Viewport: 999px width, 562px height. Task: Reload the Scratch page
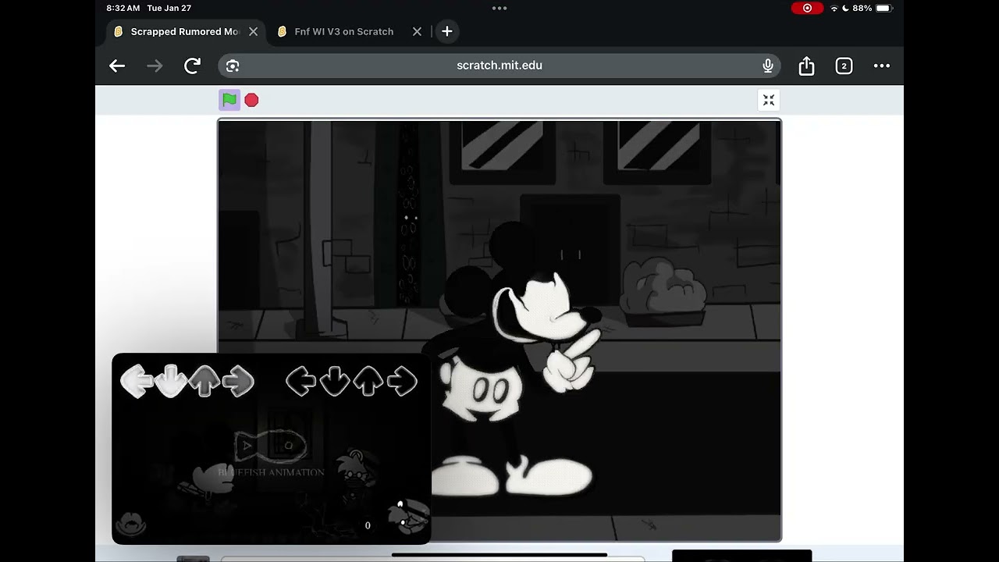tap(192, 66)
